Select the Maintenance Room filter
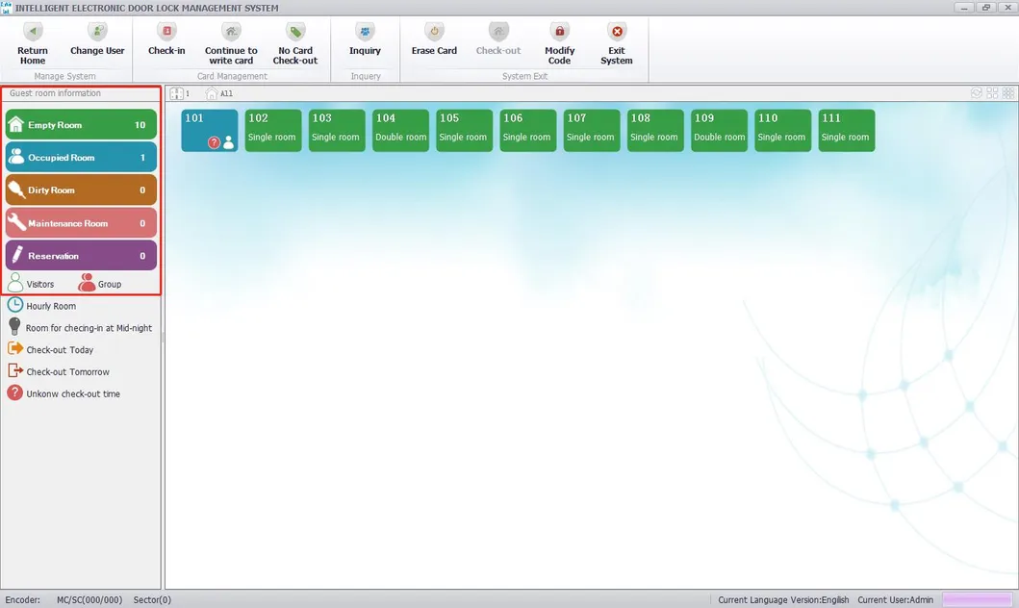Image resolution: width=1019 pixels, height=608 pixels. [x=81, y=223]
